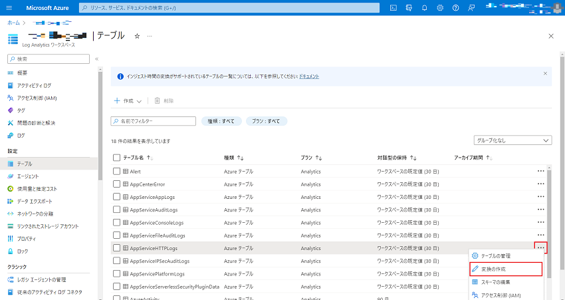Open more actions for AppCenterError table

[x=540, y=184]
